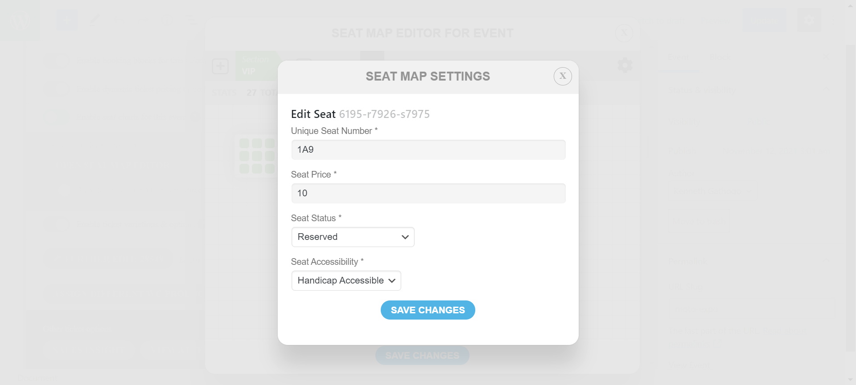Viewport: 856px width, 385px height.
Task: Click the block inserter plus icon
Action: point(67,20)
